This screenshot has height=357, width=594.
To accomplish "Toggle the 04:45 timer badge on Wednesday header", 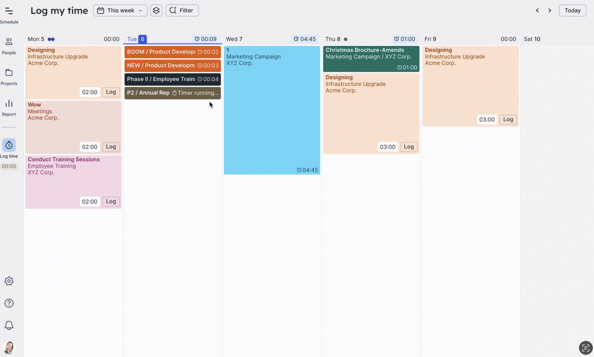I will (x=305, y=39).
